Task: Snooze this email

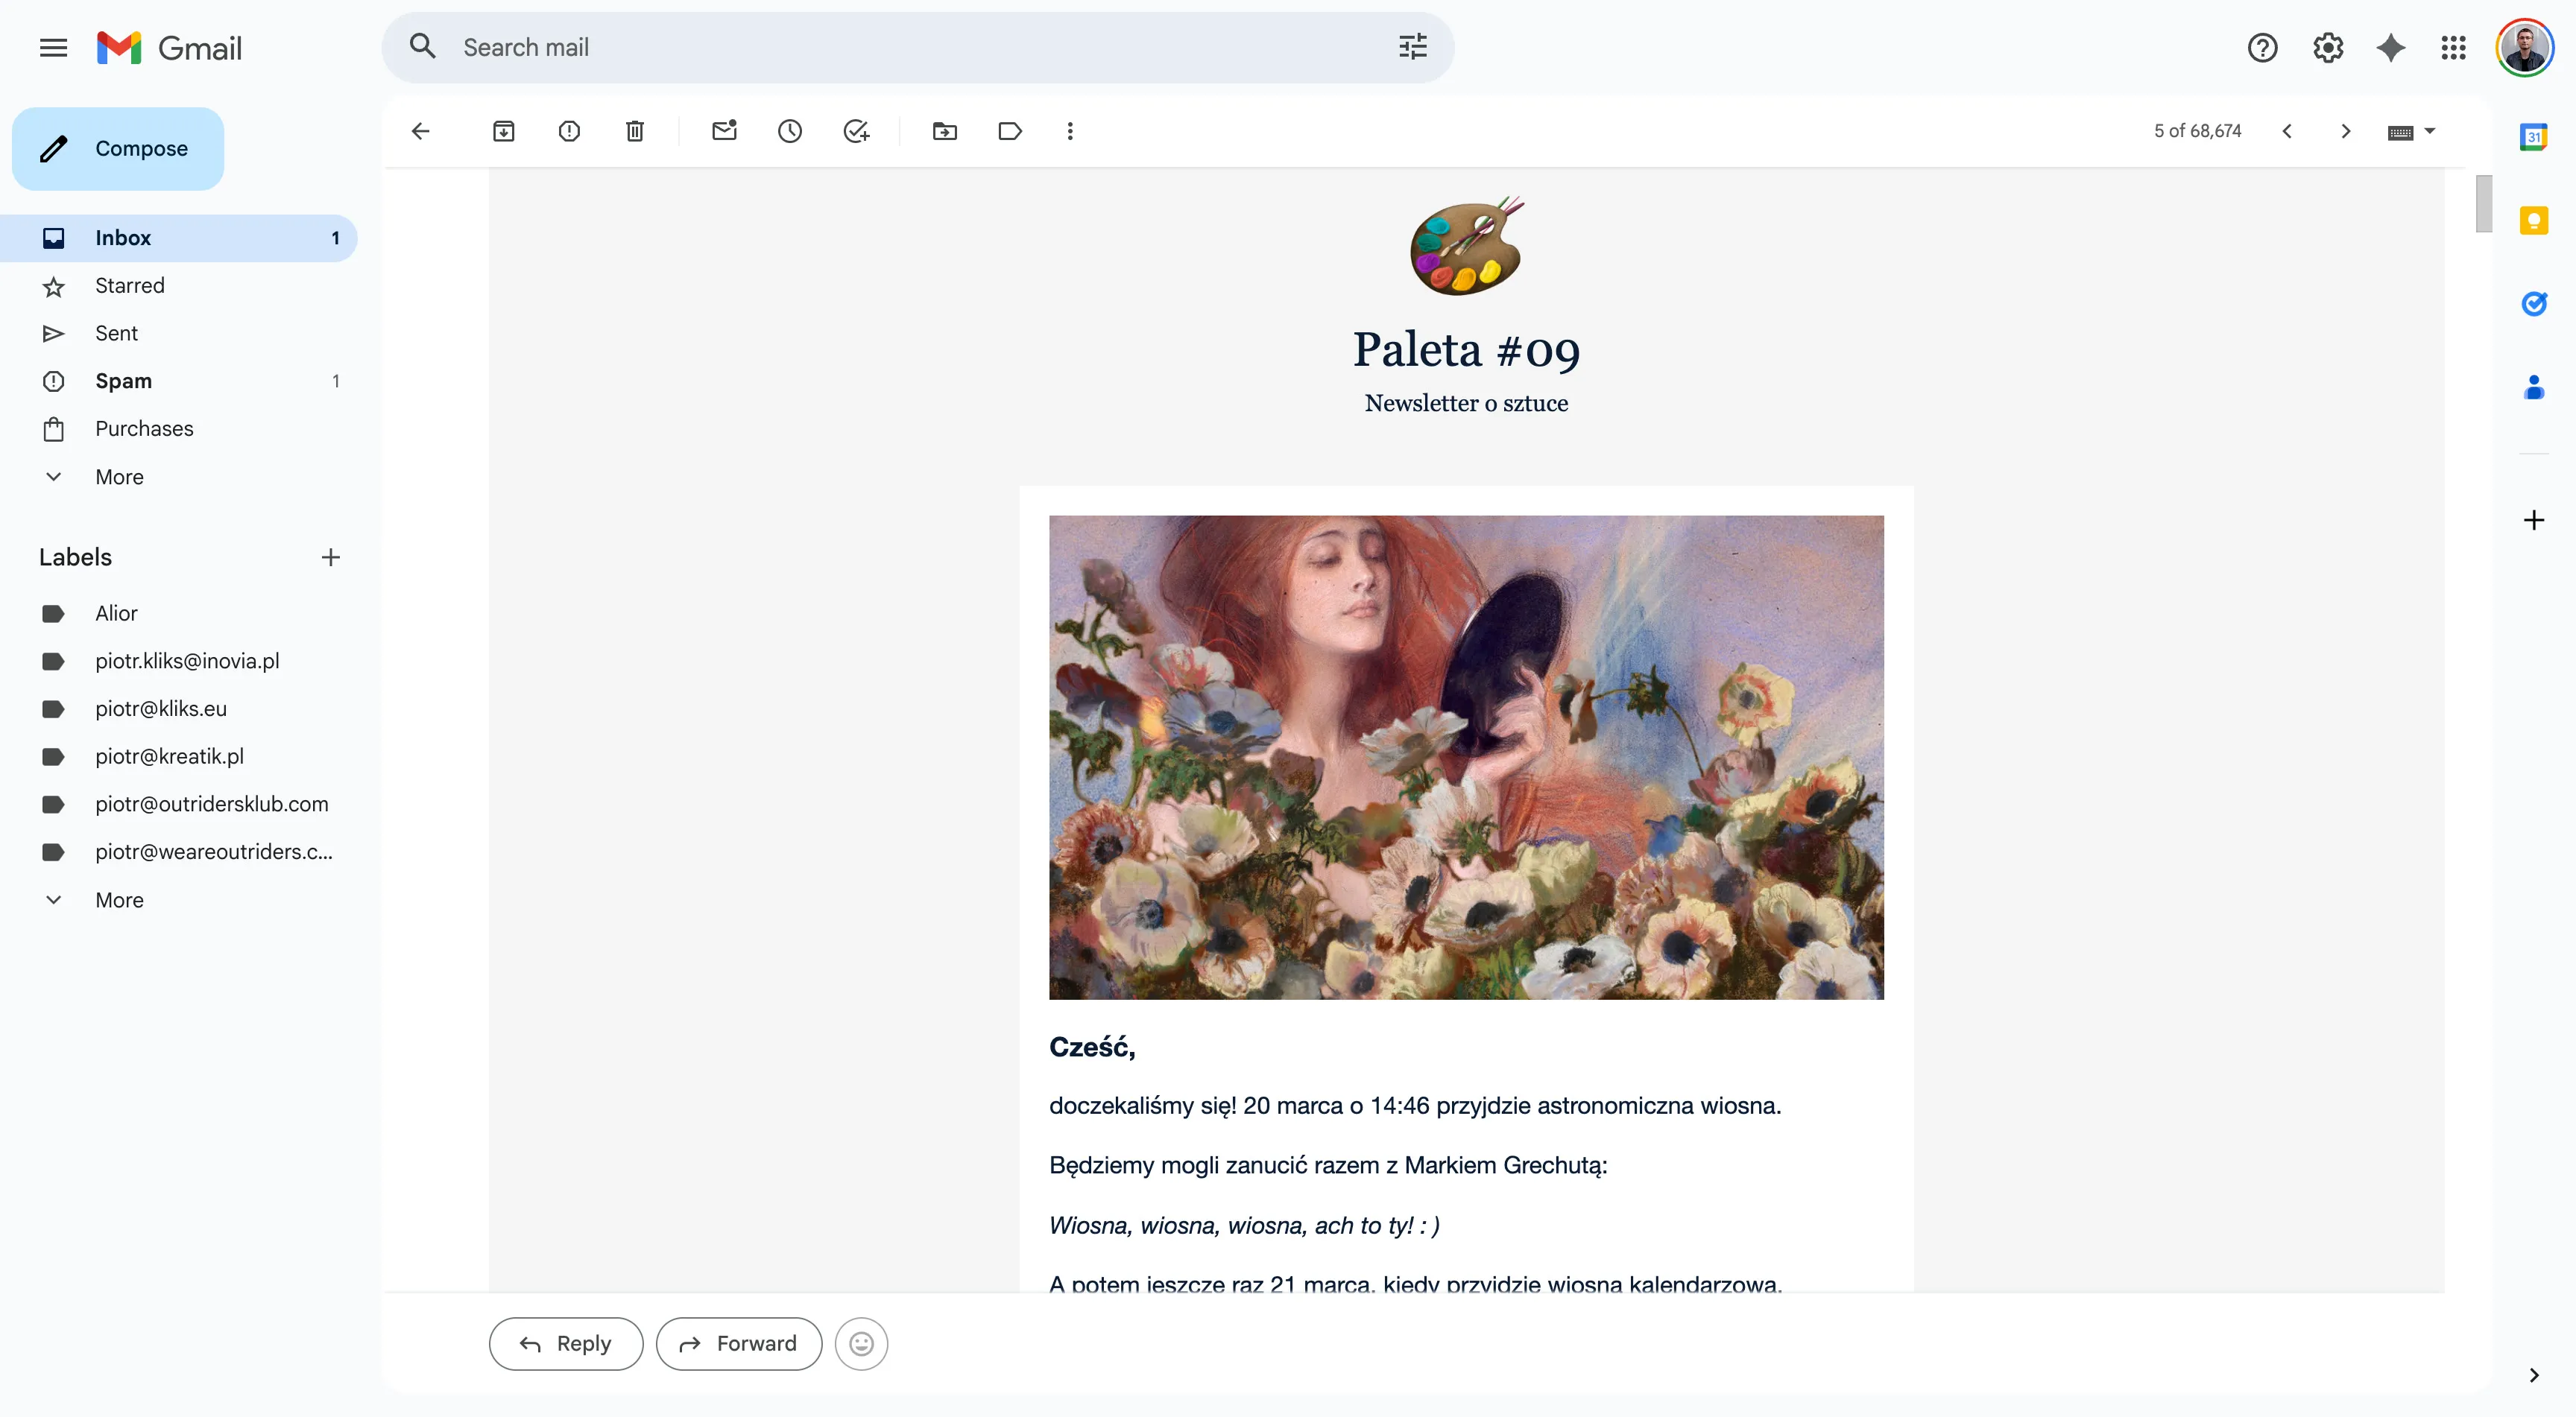Action: [x=790, y=131]
